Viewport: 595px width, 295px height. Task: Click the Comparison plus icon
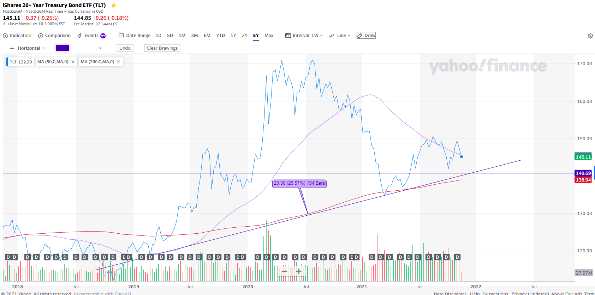[41, 36]
